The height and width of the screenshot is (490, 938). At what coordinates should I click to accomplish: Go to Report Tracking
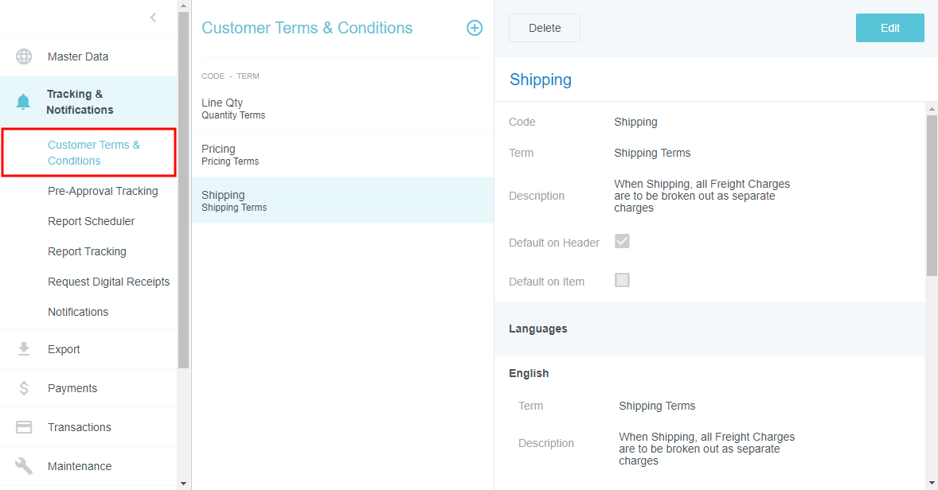[x=87, y=251]
